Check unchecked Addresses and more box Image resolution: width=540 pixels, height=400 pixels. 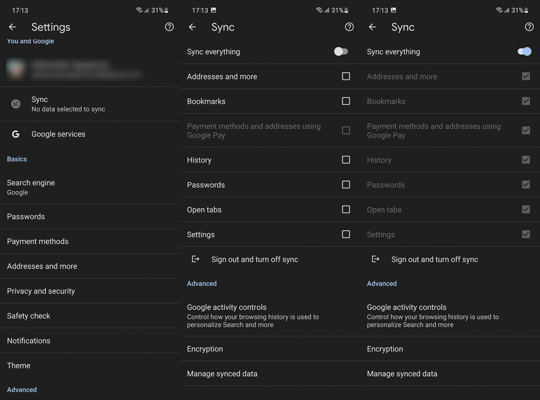(x=346, y=76)
